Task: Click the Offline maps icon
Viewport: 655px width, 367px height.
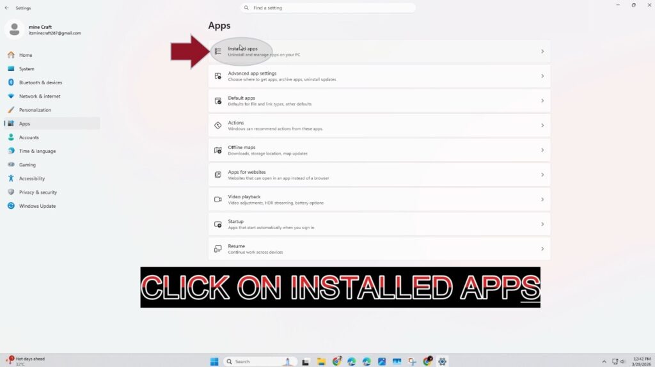Action: 218,150
